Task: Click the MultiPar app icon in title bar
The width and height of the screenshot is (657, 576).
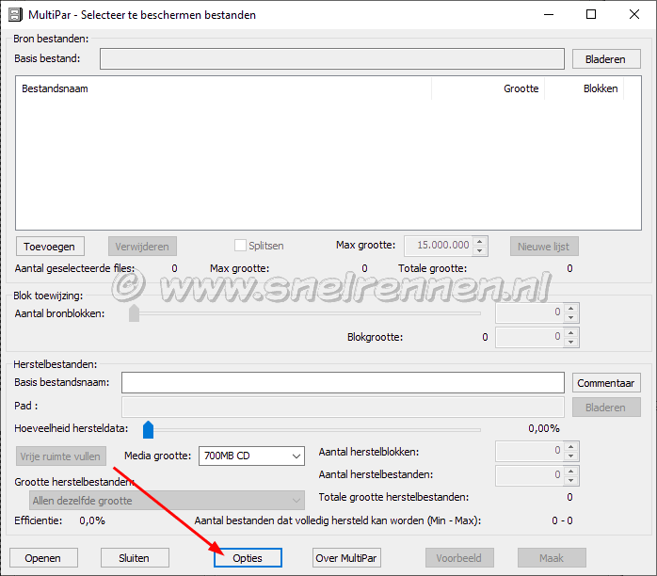Action: click(15, 15)
